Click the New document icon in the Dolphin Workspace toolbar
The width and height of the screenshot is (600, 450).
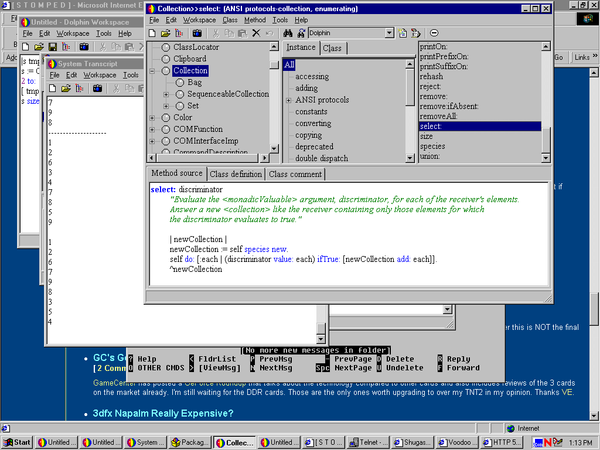tap(26, 47)
